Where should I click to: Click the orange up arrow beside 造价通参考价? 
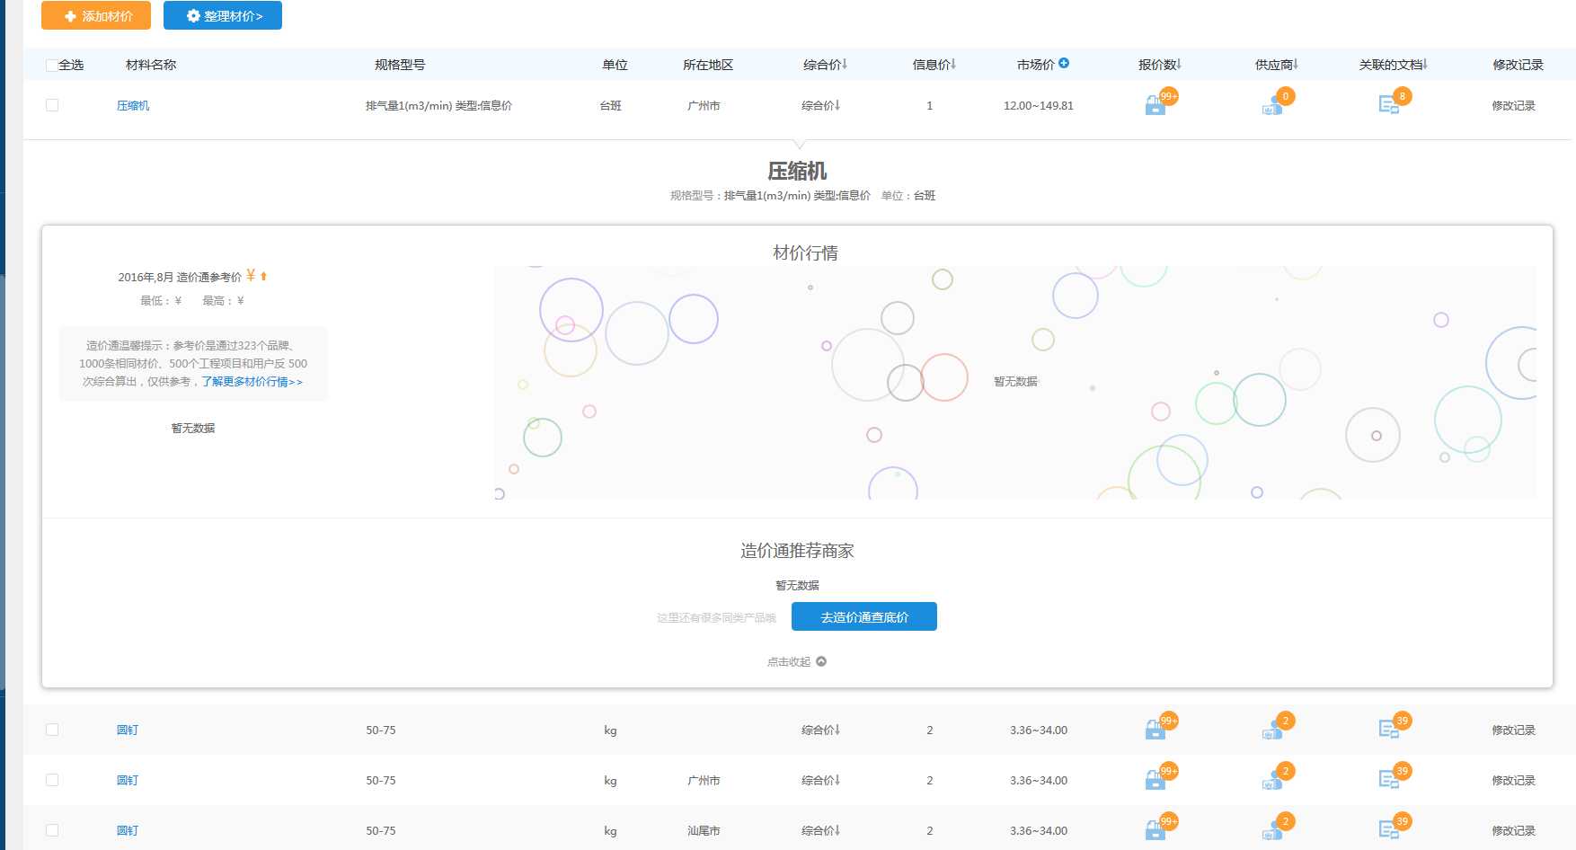pyautogui.click(x=263, y=276)
